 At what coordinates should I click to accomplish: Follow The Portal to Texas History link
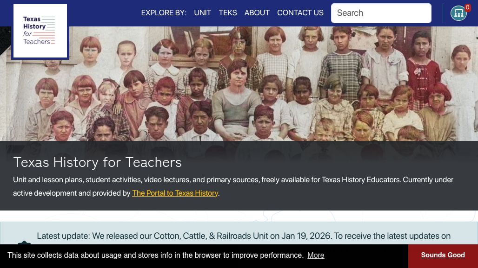pos(175,193)
